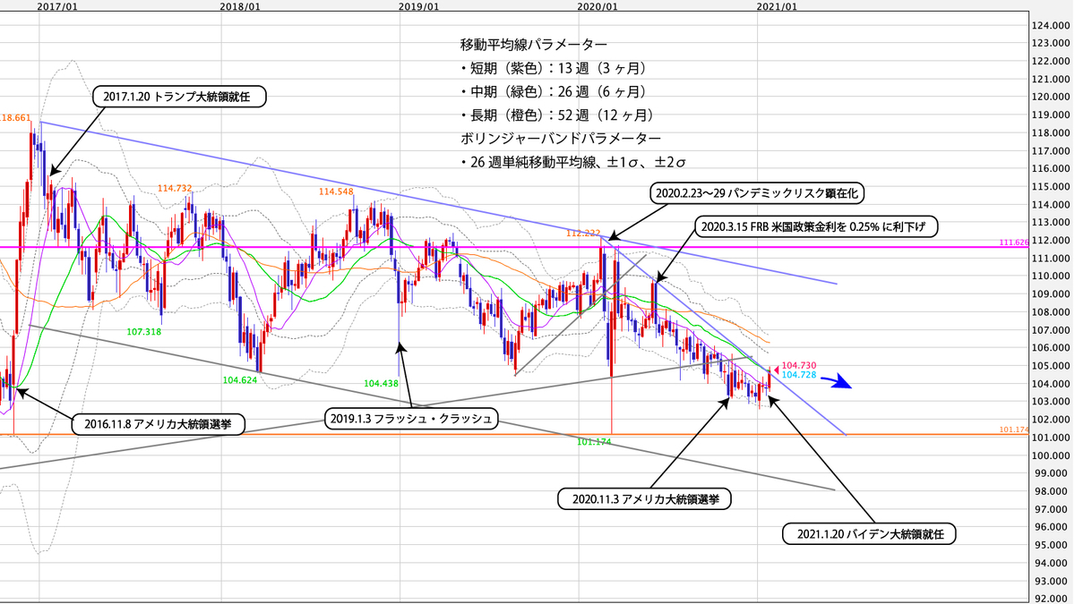Click the 114.548 high price label

coord(337,191)
